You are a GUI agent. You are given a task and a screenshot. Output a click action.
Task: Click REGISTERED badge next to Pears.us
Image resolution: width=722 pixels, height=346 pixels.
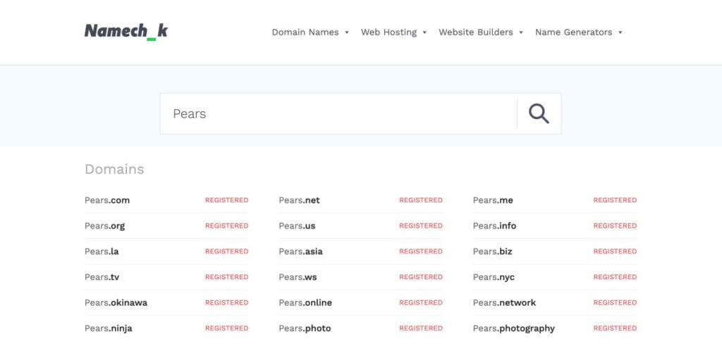click(421, 226)
